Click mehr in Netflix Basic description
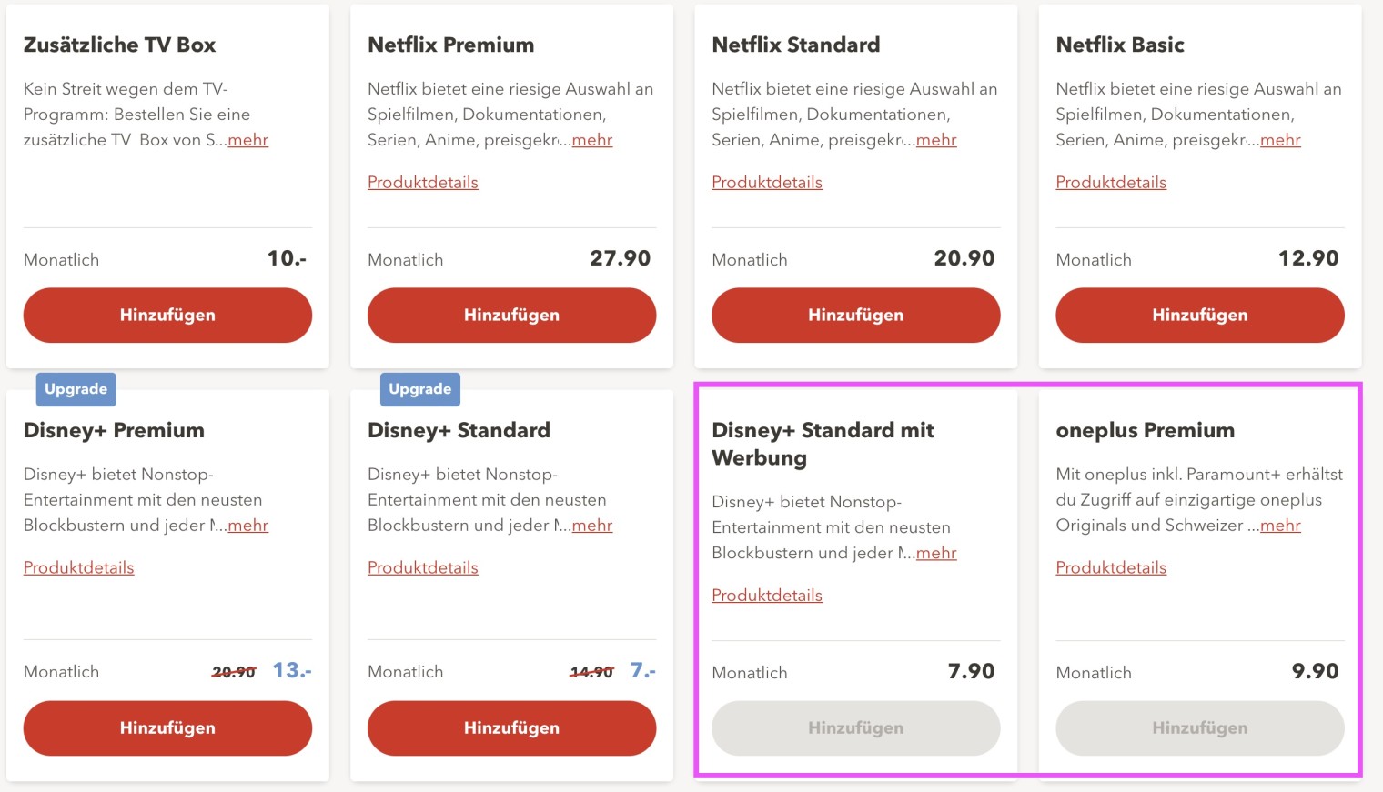The width and height of the screenshot is (1383, 792). pos(1280,140)
